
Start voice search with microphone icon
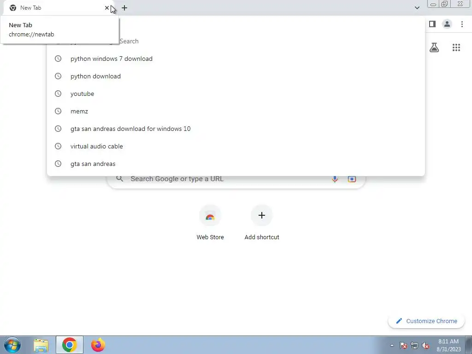[x=335, y=179]
